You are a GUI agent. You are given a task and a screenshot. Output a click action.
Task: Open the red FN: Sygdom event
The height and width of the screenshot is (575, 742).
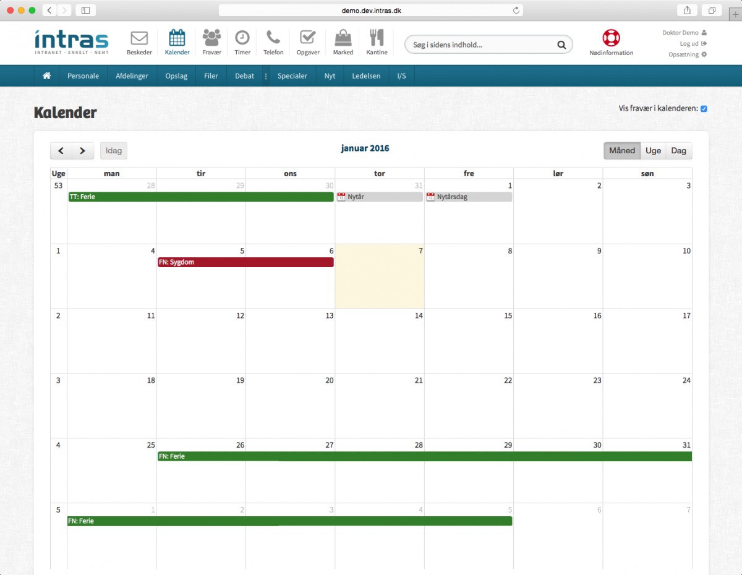coord(245,262)
